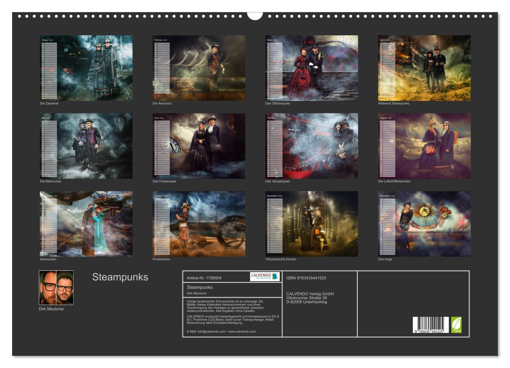The height and width of the screenshot is (368, 510).
Task: Open the Viktorianische Damen November picture
Action: point(312,224)
